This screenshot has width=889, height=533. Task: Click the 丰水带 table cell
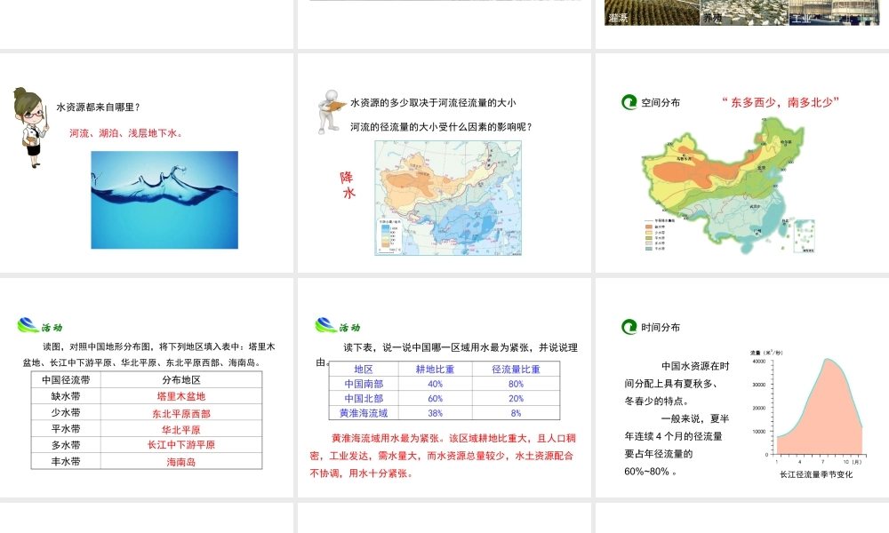pos(66,461)
